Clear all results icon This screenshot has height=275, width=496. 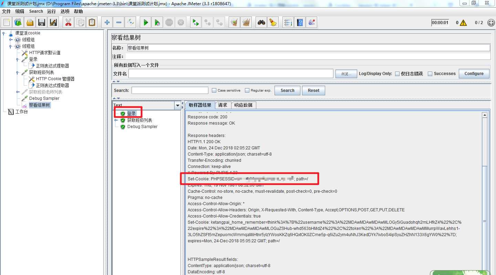click(246, 22)
